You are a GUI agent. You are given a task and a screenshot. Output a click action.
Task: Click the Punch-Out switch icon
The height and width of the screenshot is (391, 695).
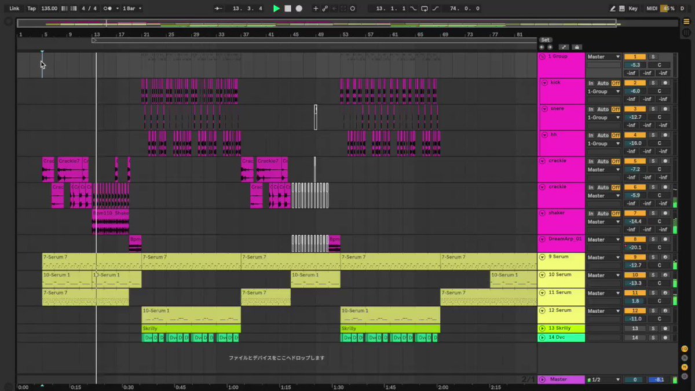pos(436,9)
